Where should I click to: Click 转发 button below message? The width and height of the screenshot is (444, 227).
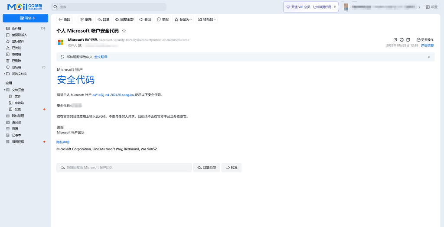232,168
